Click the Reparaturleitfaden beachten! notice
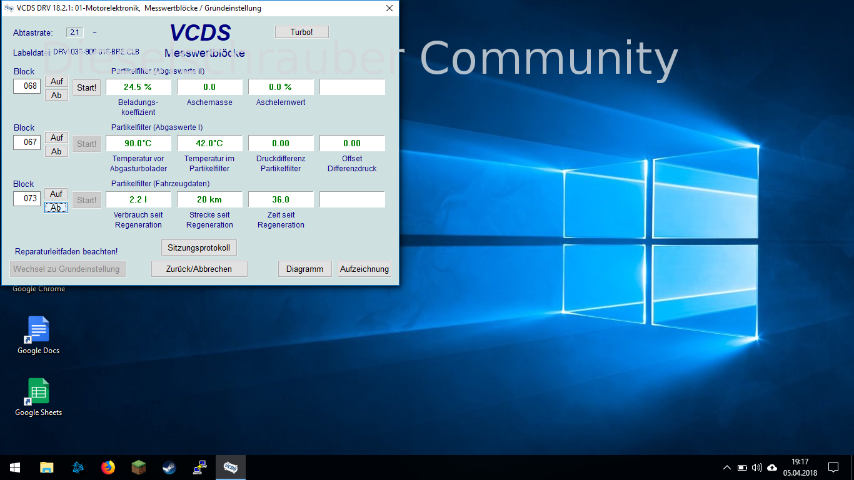Viewport: 854px width, 480px height. (66, 251)
